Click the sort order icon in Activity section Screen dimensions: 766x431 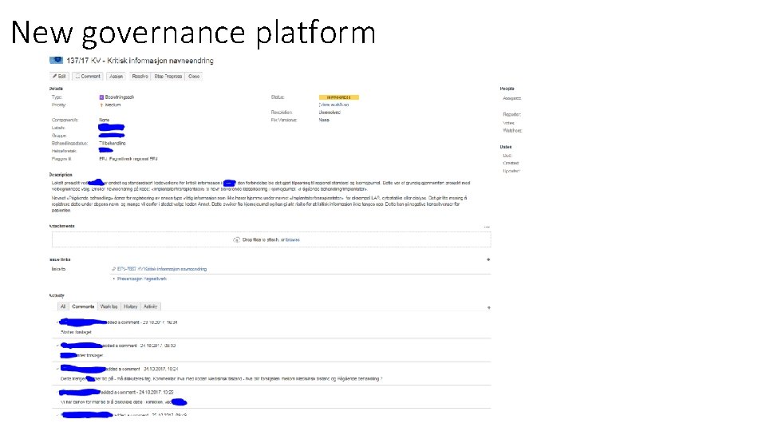click(488, 307)
